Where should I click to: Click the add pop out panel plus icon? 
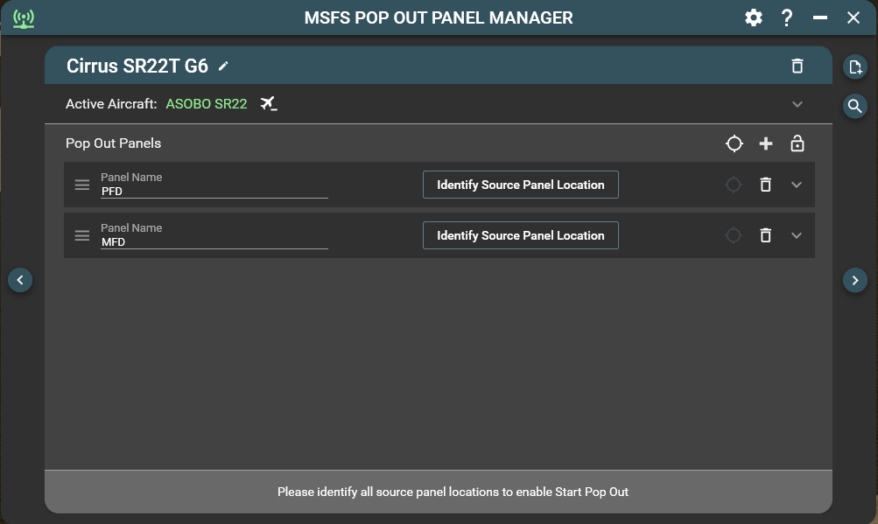pyautogui.click(x=766, y=143)
